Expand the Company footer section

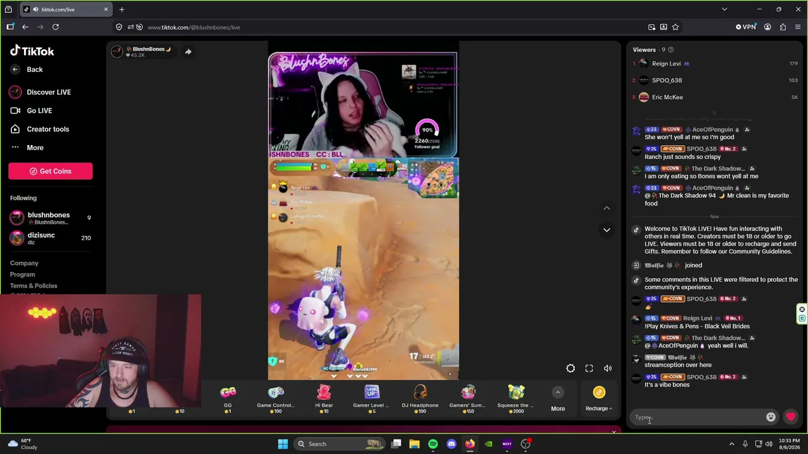point(24,263)
